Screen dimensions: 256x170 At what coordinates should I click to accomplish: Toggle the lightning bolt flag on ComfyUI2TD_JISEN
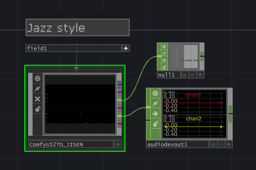coord(38,89)
